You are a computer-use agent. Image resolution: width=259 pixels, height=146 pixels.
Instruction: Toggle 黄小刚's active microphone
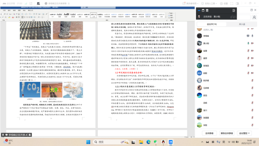coord(248,43)
